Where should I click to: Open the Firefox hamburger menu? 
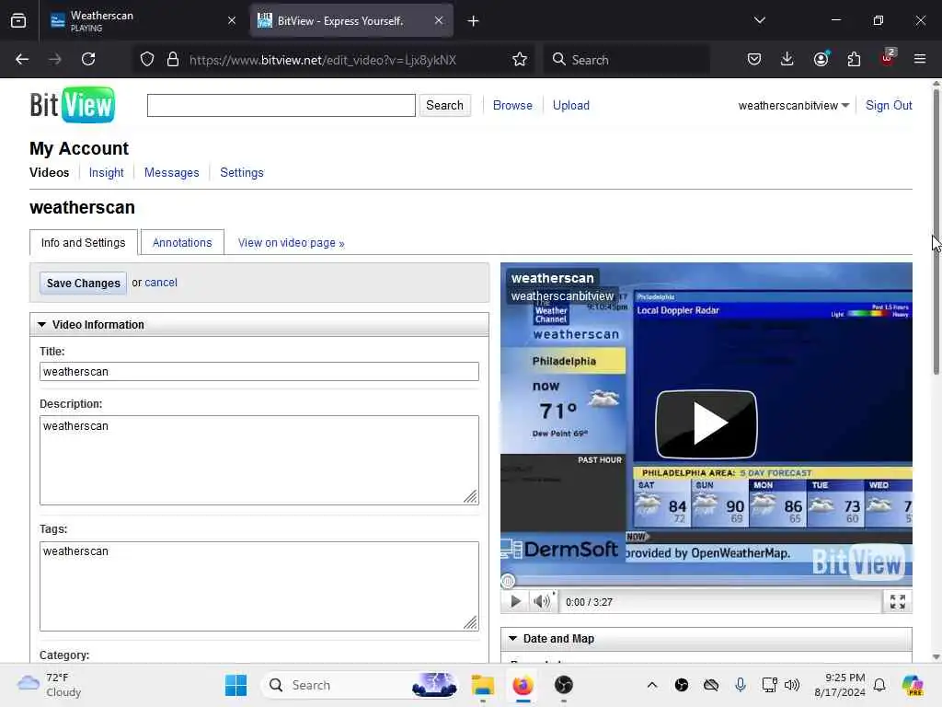920,59
